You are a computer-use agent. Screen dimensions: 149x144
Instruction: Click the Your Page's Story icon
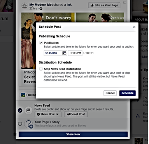pyautogui.click(x=28, y=124)
